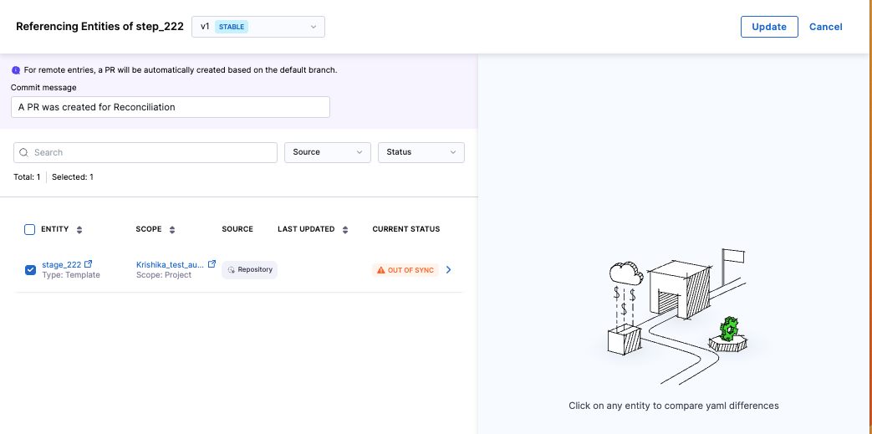The image size is (872, 434).
Task: Open the Status filter dropdown
Action: click(x=421, y=152)
